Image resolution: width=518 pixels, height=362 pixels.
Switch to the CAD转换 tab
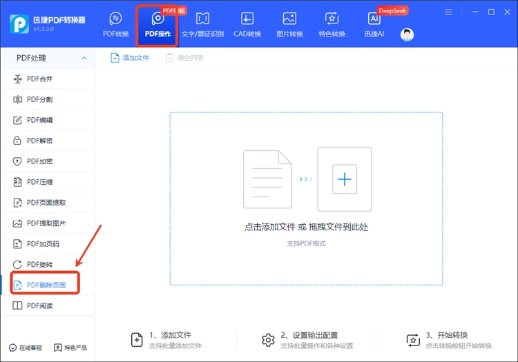(247, 25)
